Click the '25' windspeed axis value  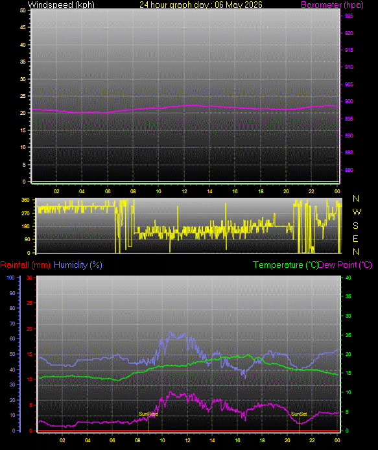point(23,96)
